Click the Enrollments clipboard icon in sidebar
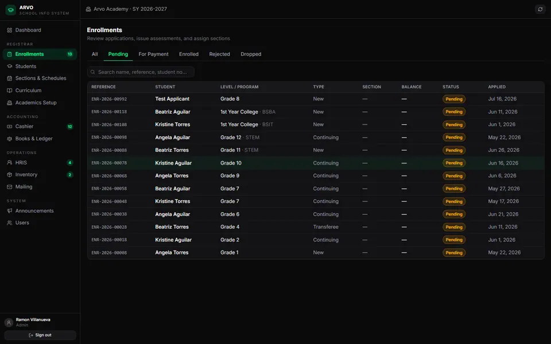 tap(10, 54)
